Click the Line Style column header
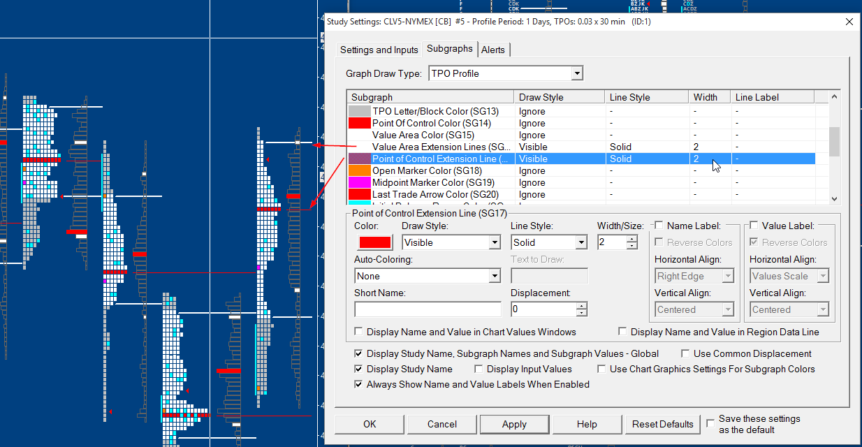 coord(647,97)
